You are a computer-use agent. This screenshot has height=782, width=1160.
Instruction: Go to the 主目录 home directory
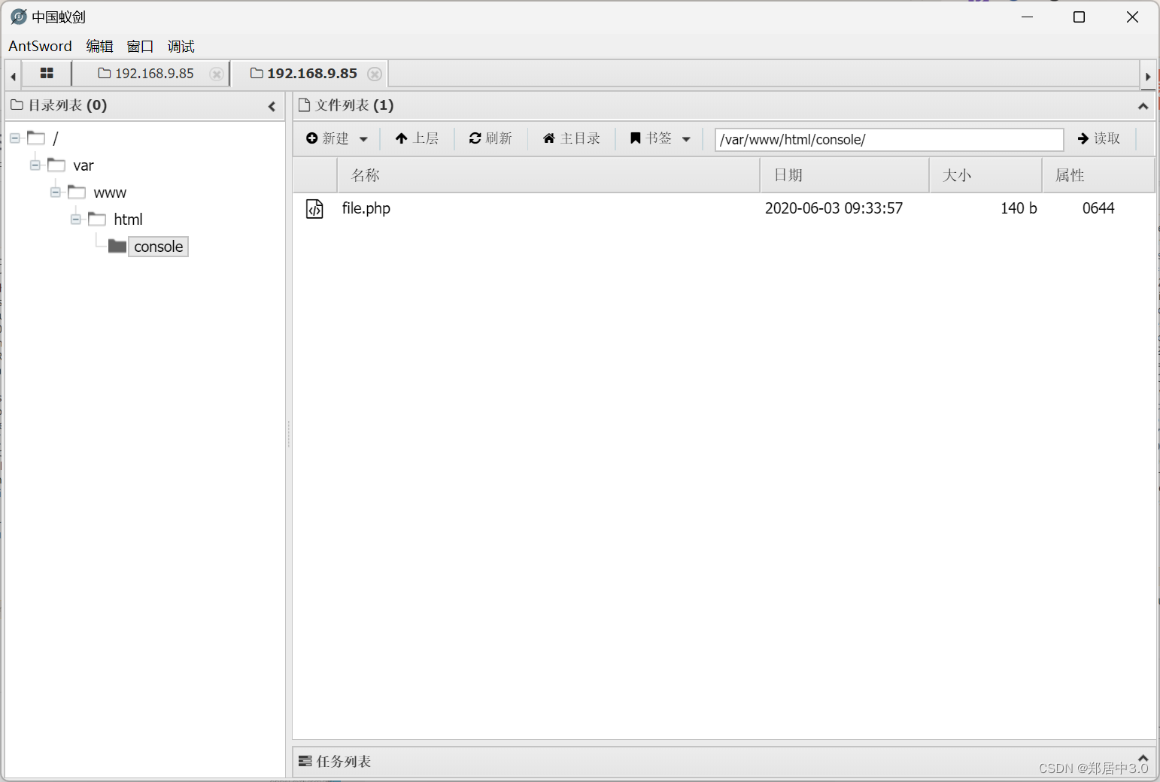click(x=572, y=138)
